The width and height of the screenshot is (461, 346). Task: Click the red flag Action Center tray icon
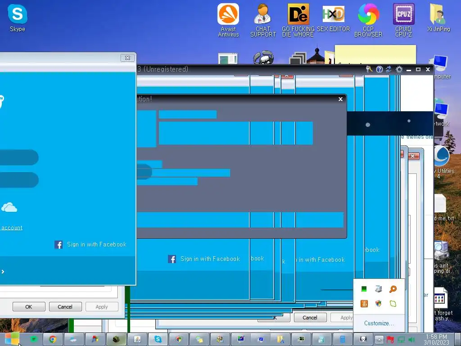(x=390, y=340)
